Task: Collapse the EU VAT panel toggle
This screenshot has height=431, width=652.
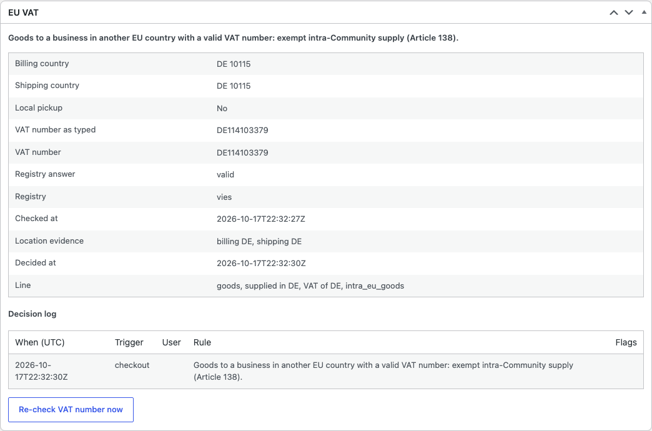Action: click(644, 12)
